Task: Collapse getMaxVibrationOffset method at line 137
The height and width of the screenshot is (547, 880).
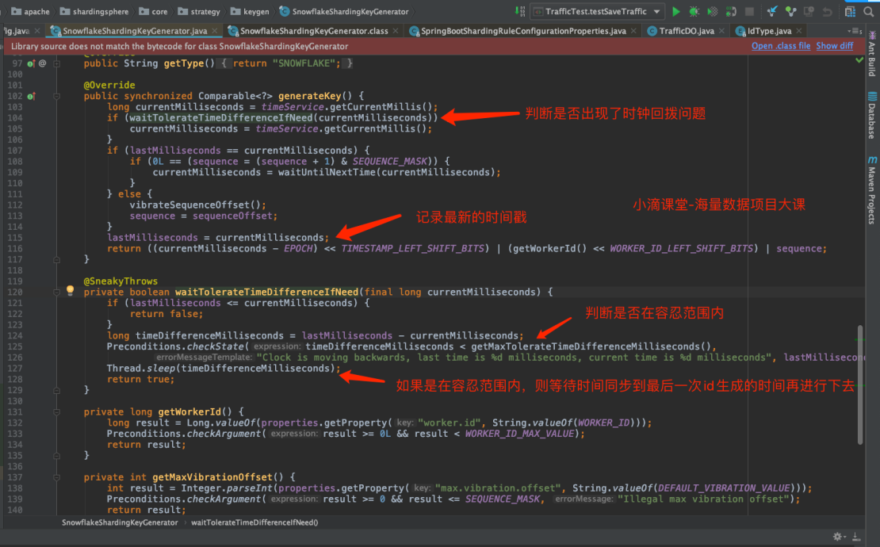Action: click(56, 477)
